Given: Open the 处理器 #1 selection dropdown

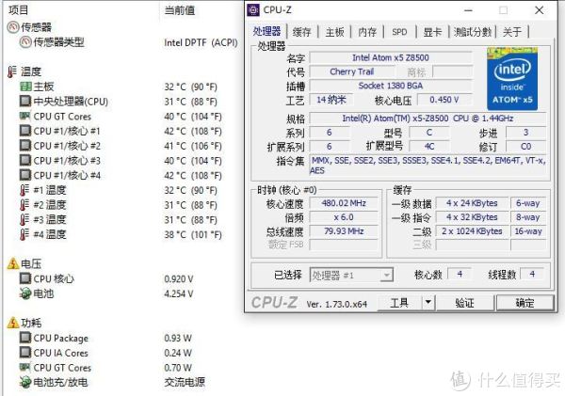Looking at the screenshot, I should tap(351, 276).
